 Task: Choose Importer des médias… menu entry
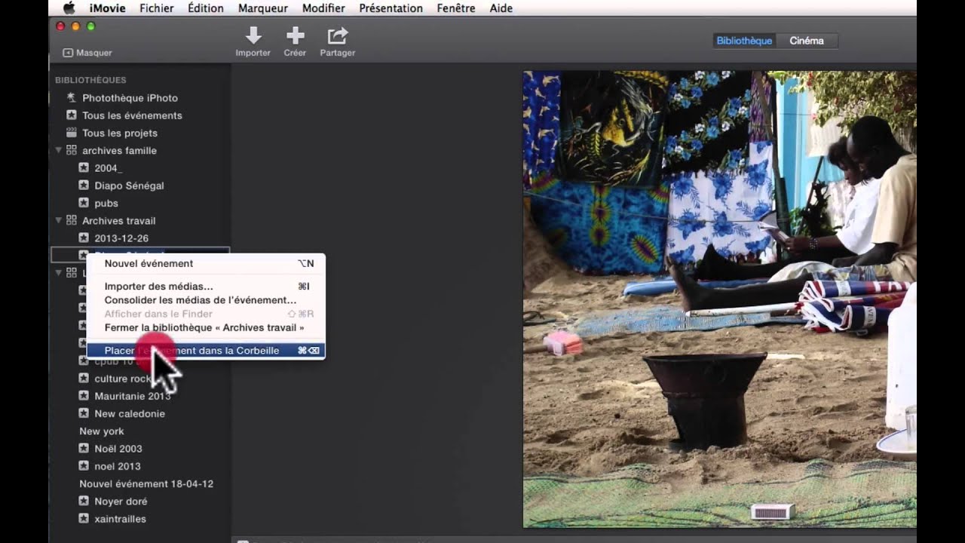pyautogui.click(x=206, y=287)
